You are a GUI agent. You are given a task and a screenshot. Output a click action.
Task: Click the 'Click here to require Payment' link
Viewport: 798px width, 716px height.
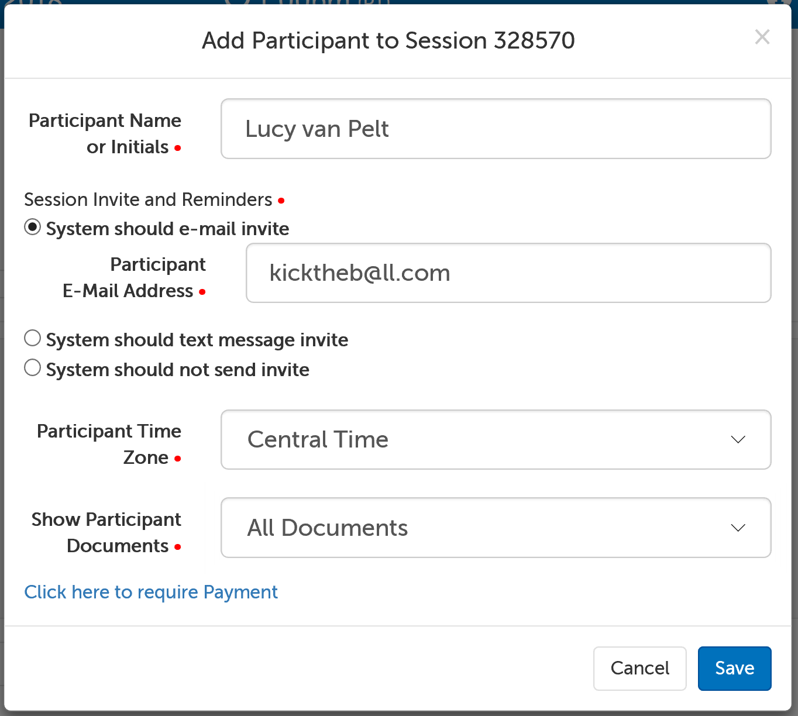coord(151,592)
